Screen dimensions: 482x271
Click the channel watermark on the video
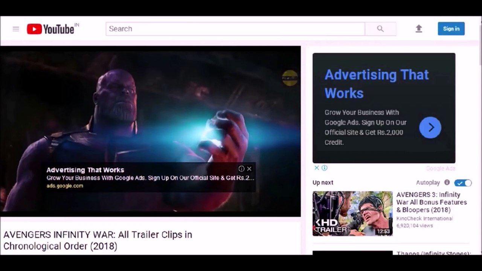click(x=290, y=78)
